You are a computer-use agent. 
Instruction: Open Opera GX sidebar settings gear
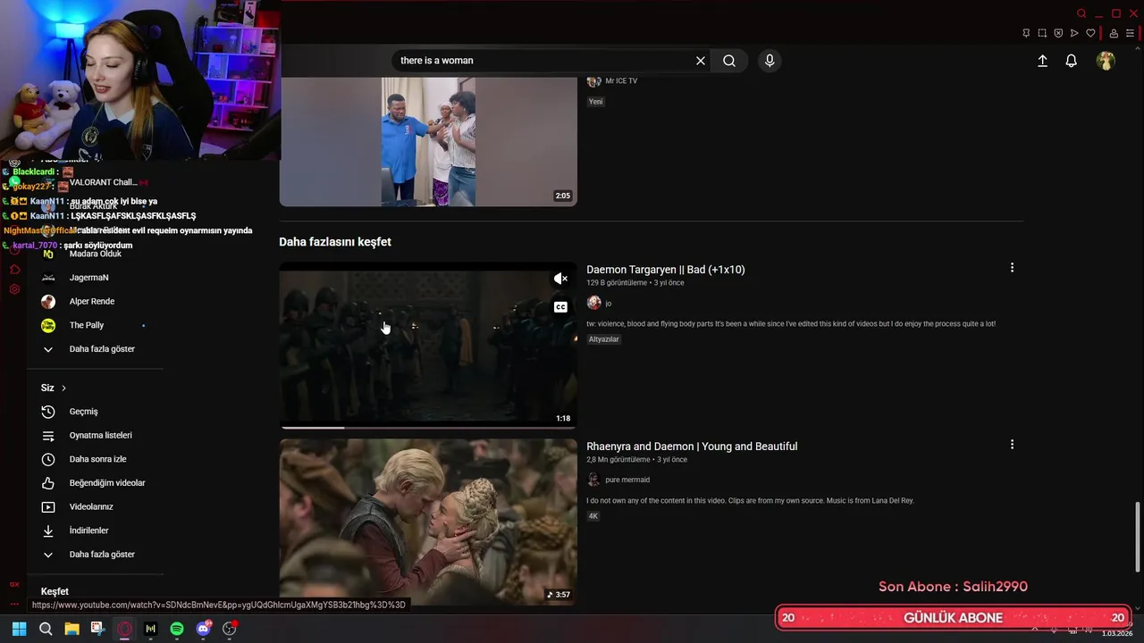(14, 289)
